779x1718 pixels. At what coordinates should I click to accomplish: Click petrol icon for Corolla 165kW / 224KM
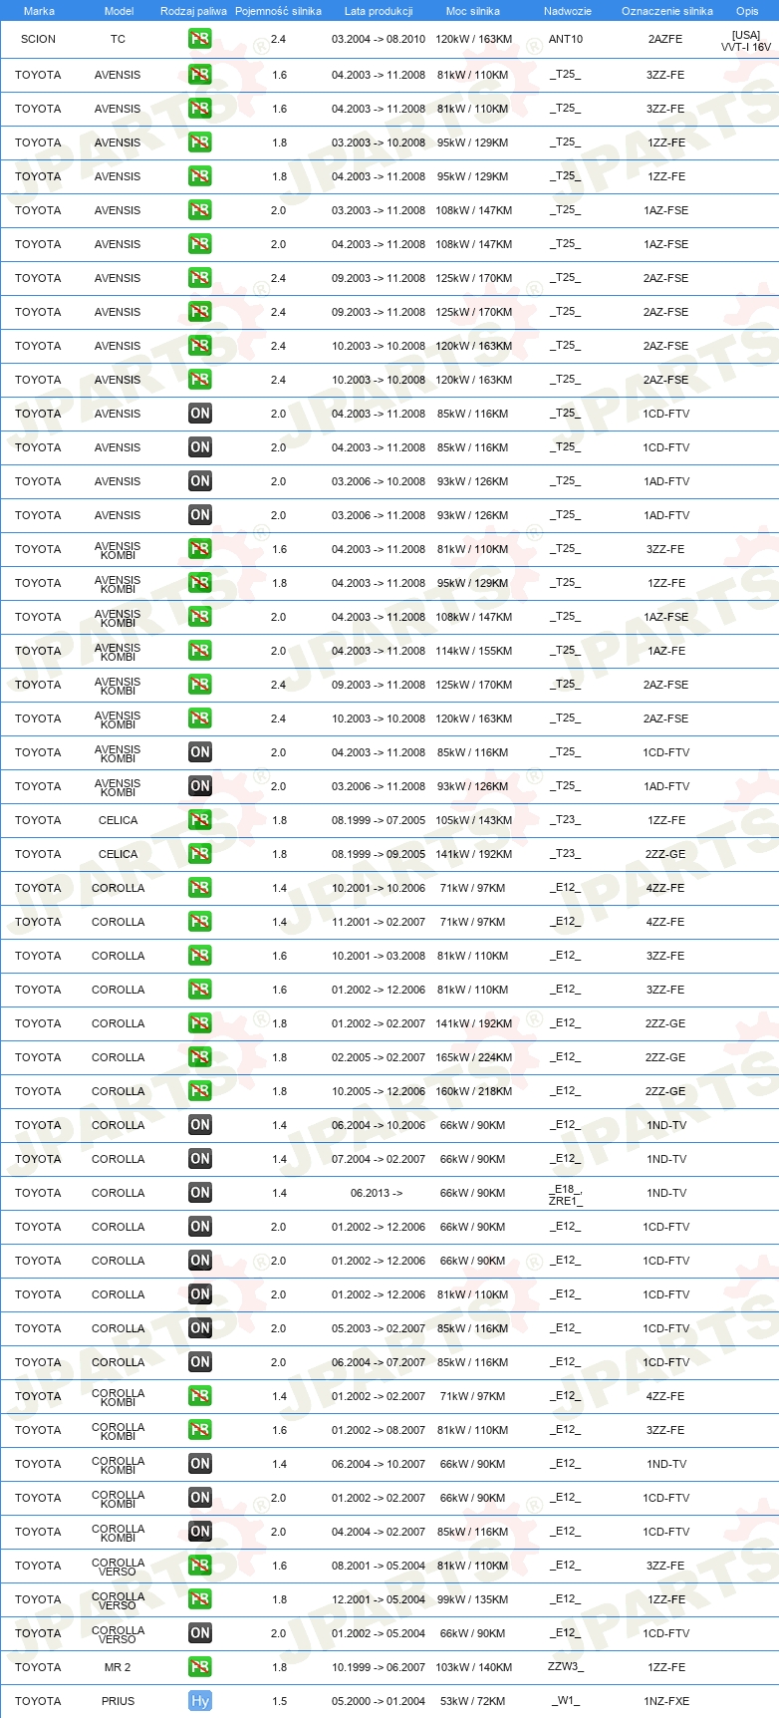click(200, 1057)
